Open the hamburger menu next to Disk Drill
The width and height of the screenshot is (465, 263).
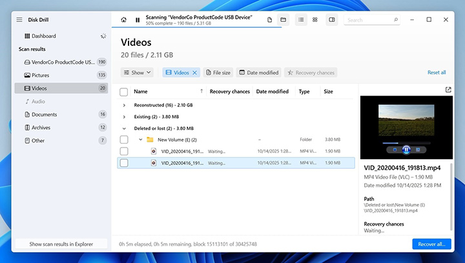(19, 20)
